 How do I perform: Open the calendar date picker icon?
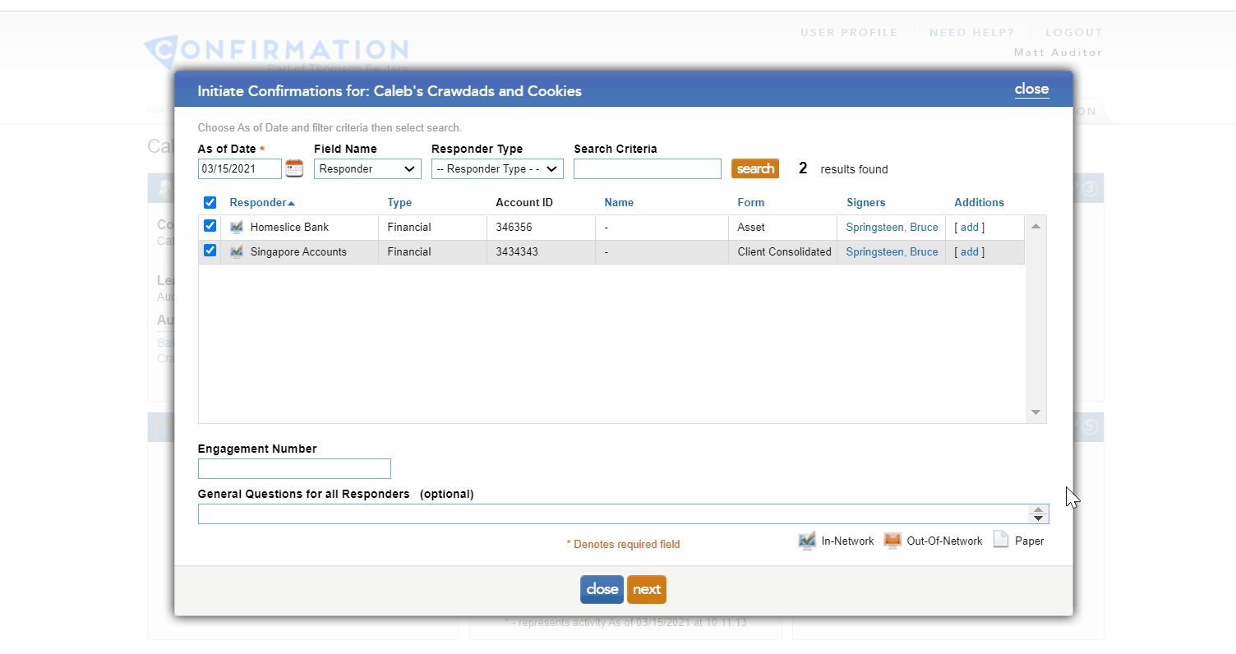tap(294, 168)
